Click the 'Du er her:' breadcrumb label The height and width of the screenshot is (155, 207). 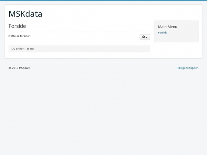[18, 49]
